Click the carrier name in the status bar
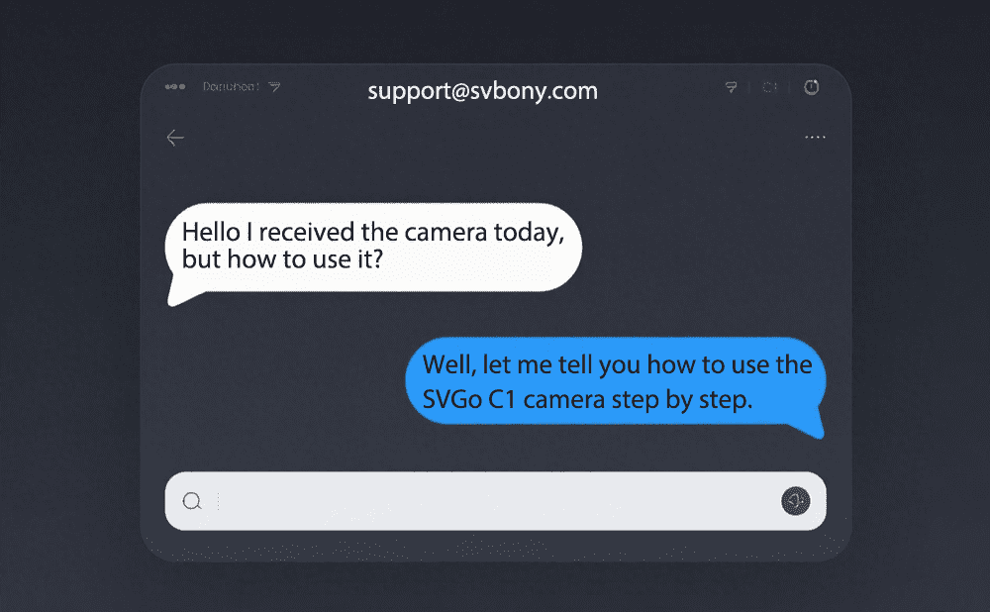 pyautogui.click(x=231, y=87)
